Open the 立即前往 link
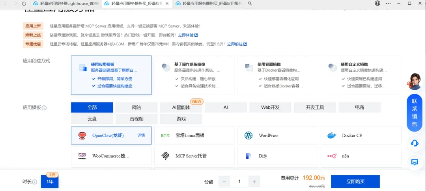Image resolution: width=426 pixels, height=191 pixels. (x=237, y=44)
